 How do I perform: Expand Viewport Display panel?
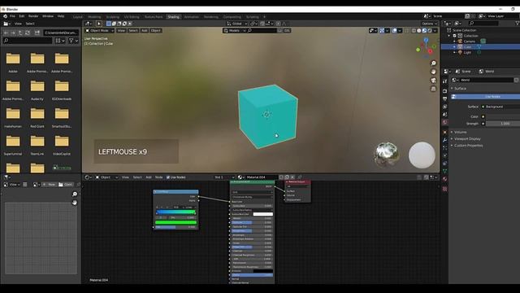[466, 138]
